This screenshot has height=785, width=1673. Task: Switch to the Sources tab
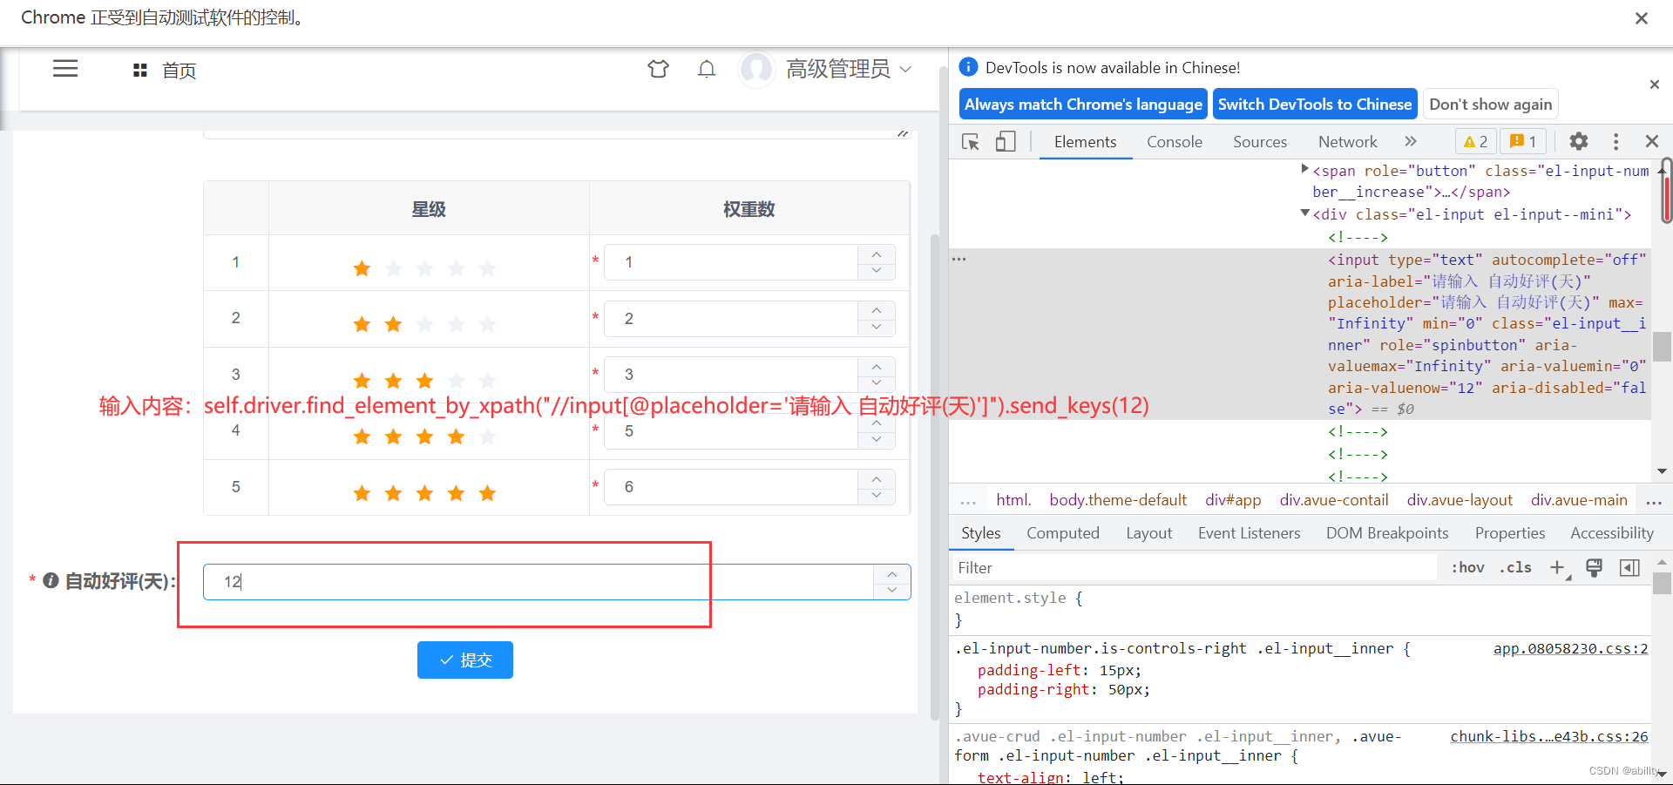coord(1259,141)
